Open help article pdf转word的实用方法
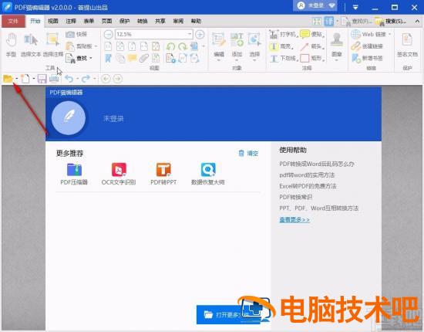 pos(307,175)
